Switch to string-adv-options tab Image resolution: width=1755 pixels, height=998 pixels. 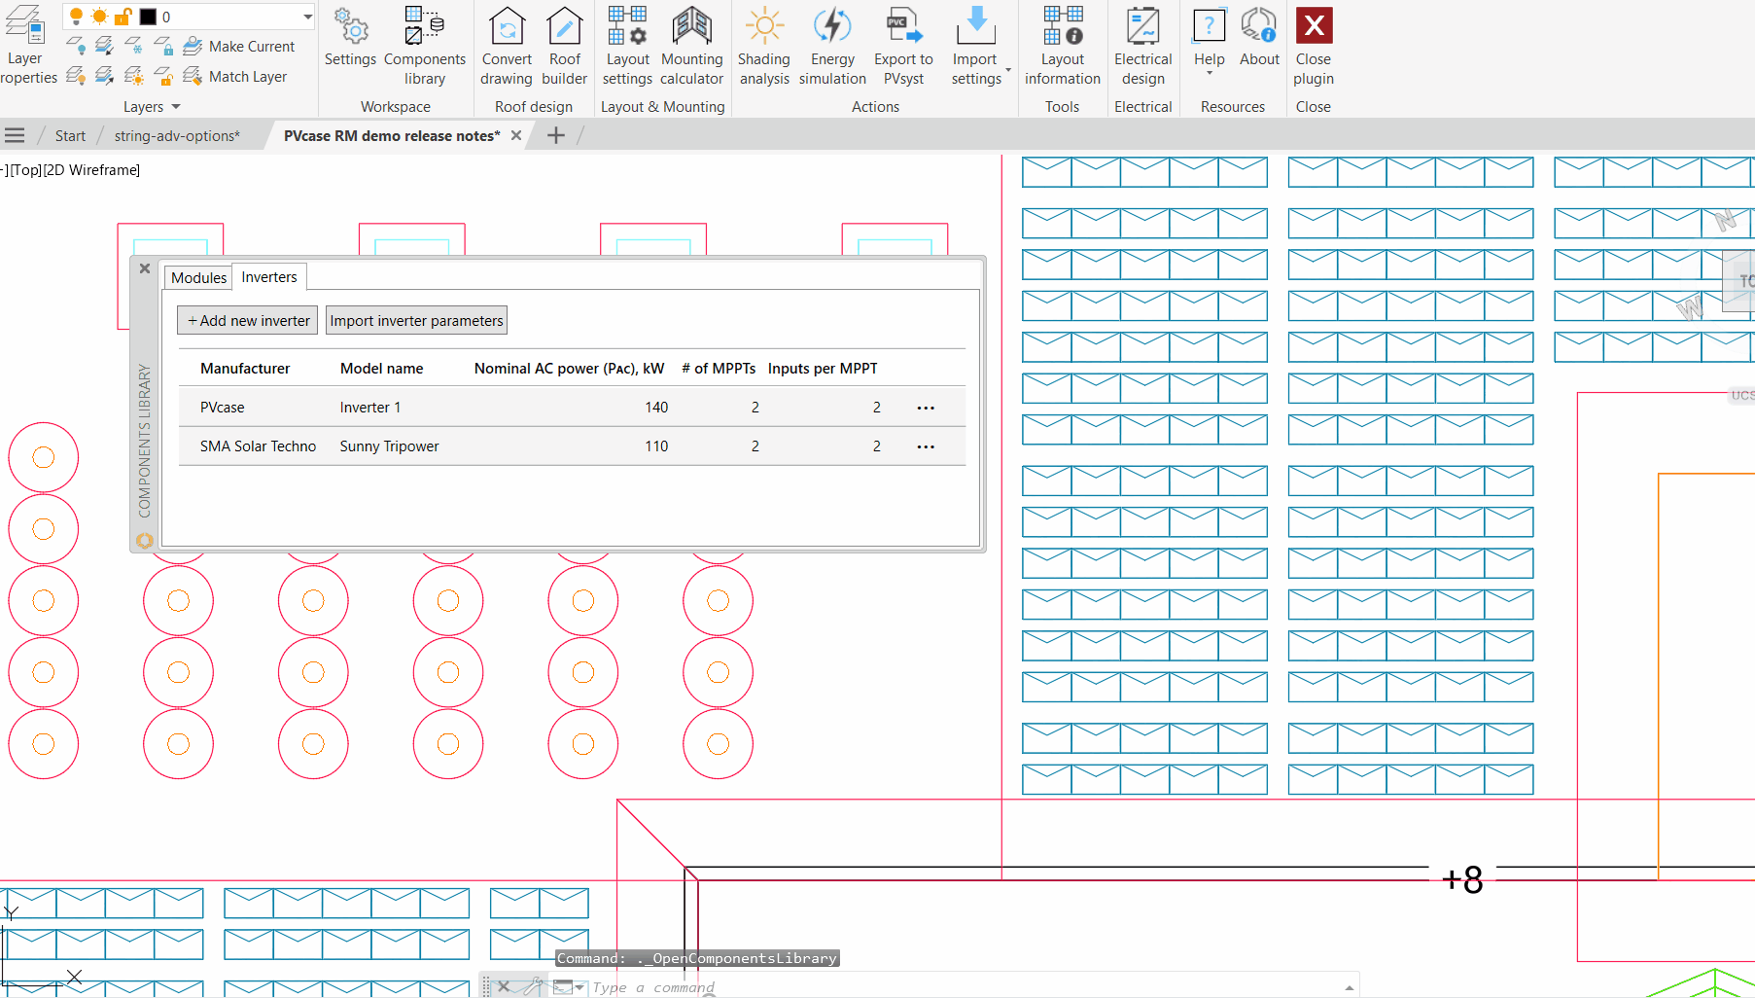(177, 136)
